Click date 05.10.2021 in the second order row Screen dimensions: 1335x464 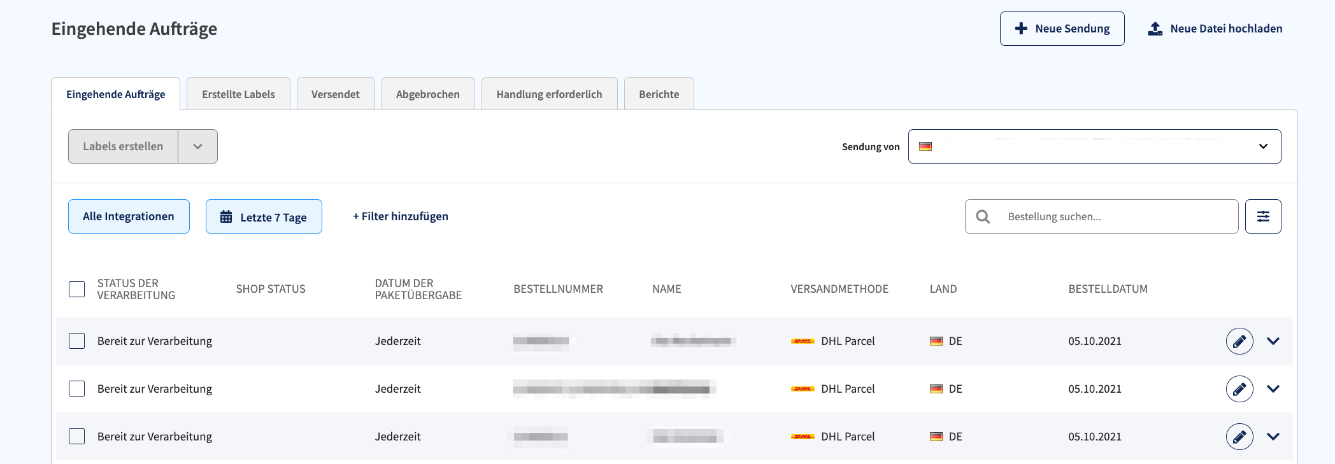click(x=1095, y=389)
